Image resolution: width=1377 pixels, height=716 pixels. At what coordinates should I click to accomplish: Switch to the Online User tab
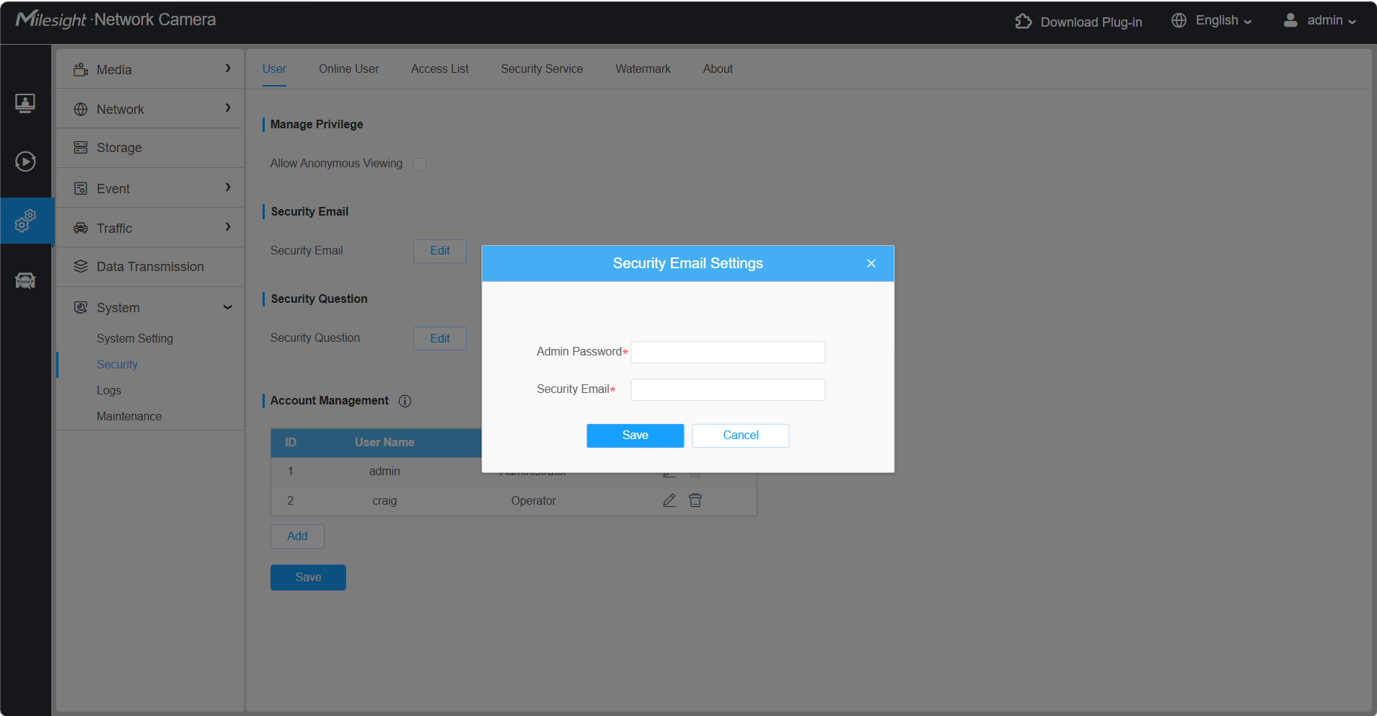[348, 69]
